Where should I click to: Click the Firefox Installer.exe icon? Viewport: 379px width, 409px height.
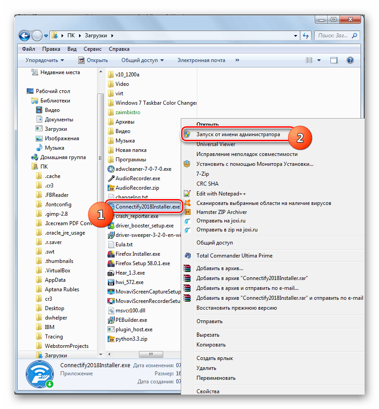111,254
